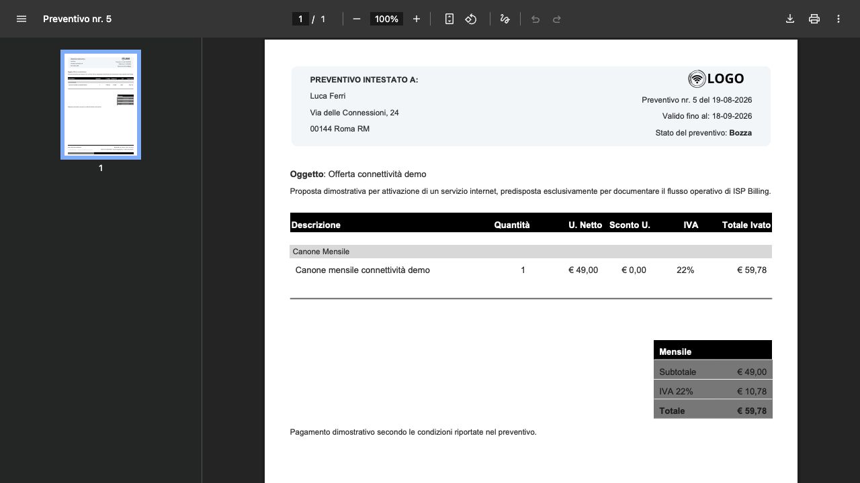Click the € 10,78 tax amount
The image size is (860, 483).
[752, 391]
